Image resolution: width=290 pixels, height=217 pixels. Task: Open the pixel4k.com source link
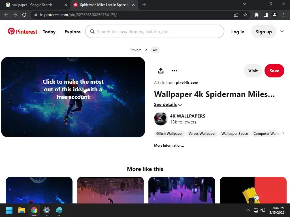click(x=187, y=83)
